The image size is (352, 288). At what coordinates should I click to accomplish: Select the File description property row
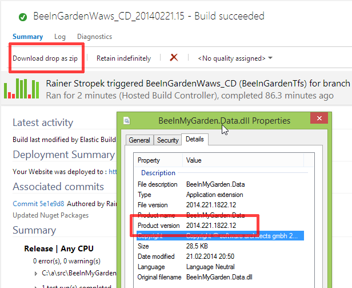[x=220, y=184]
